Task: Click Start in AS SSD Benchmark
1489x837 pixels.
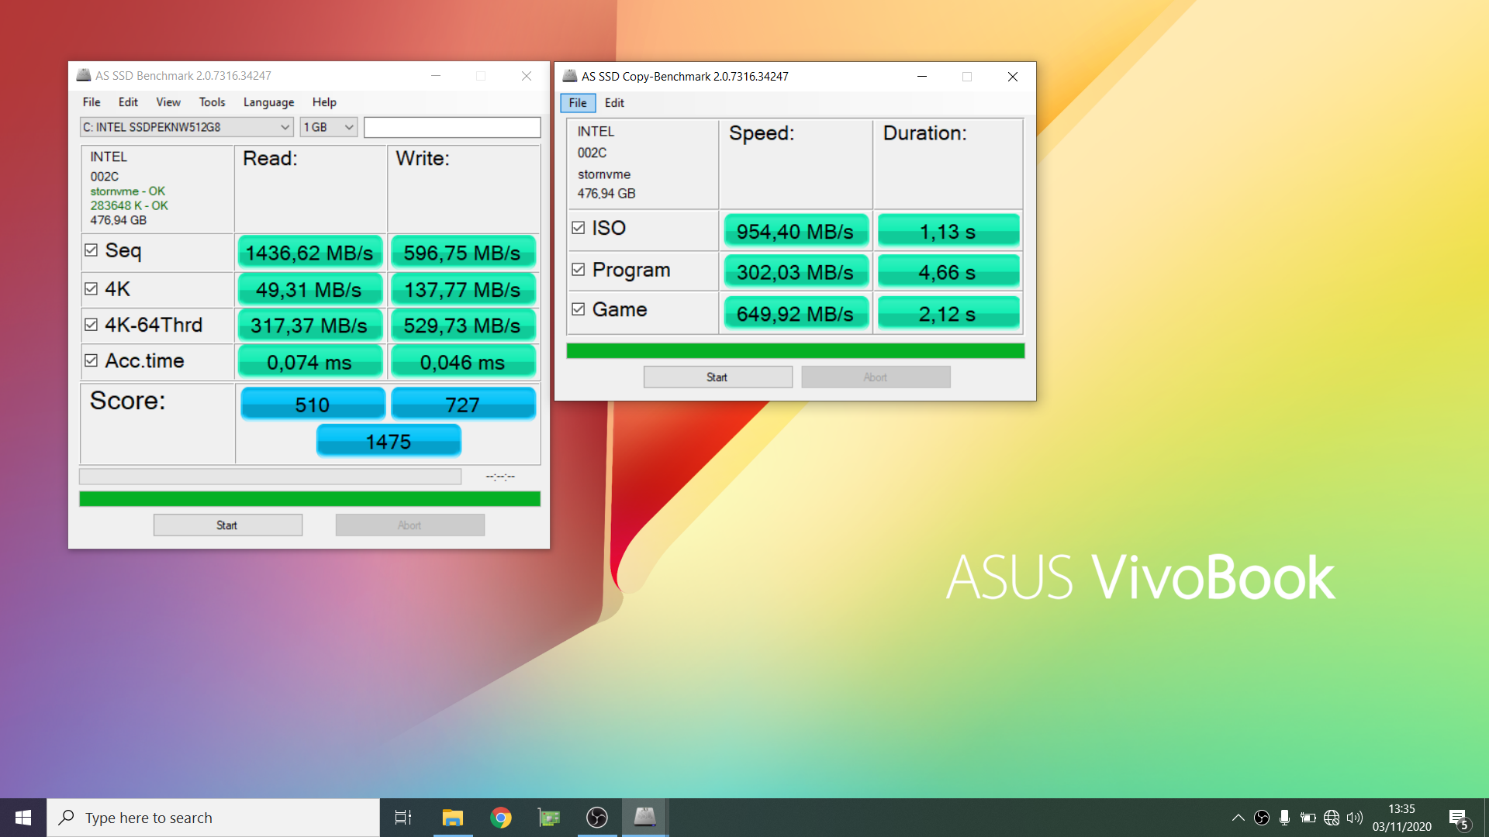Action: click(x=227, y=525)
